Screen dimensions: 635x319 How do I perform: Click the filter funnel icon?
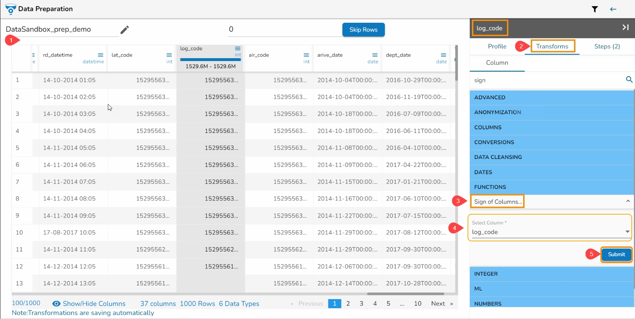click(595, 9)
